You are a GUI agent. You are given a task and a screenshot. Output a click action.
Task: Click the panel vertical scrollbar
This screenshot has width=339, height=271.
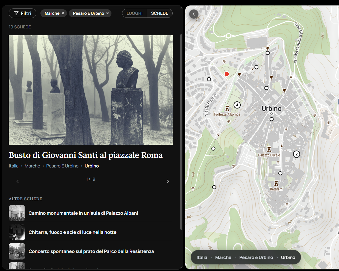point(181,132)
